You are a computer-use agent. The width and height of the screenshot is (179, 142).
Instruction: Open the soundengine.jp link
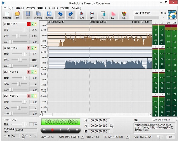[x=161, y=120]
